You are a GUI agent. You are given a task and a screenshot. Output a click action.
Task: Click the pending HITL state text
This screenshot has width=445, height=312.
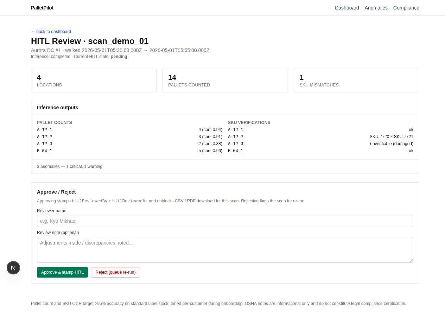(119, 57)
